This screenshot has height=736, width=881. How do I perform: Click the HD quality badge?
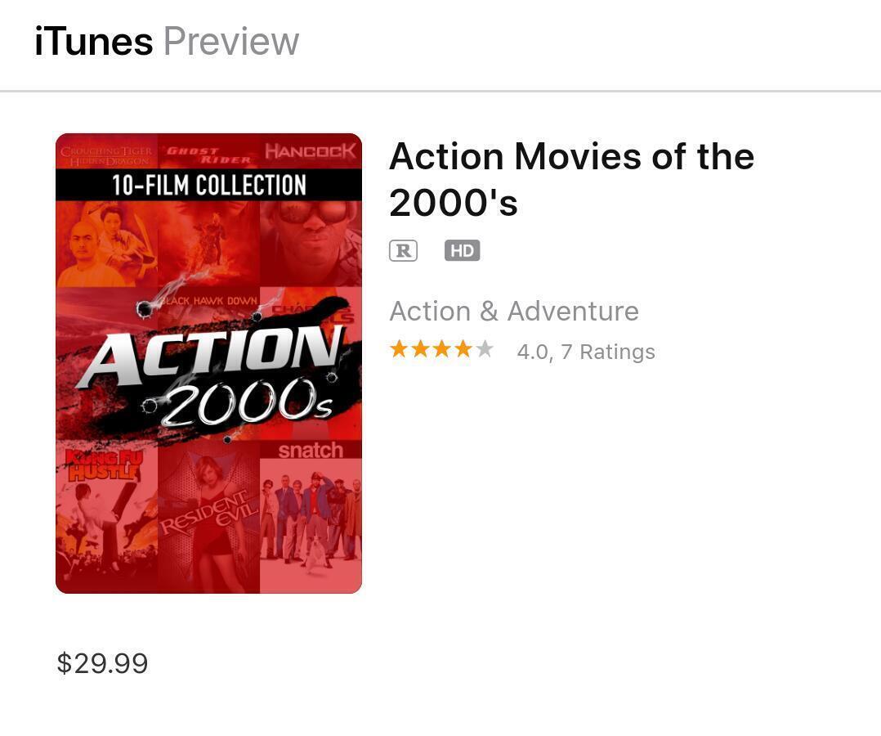click(462, 251)
